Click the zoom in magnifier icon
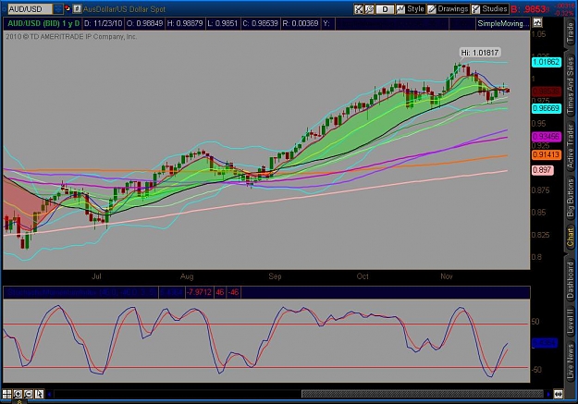Viewport: 578px width, 404px height. 18,394
